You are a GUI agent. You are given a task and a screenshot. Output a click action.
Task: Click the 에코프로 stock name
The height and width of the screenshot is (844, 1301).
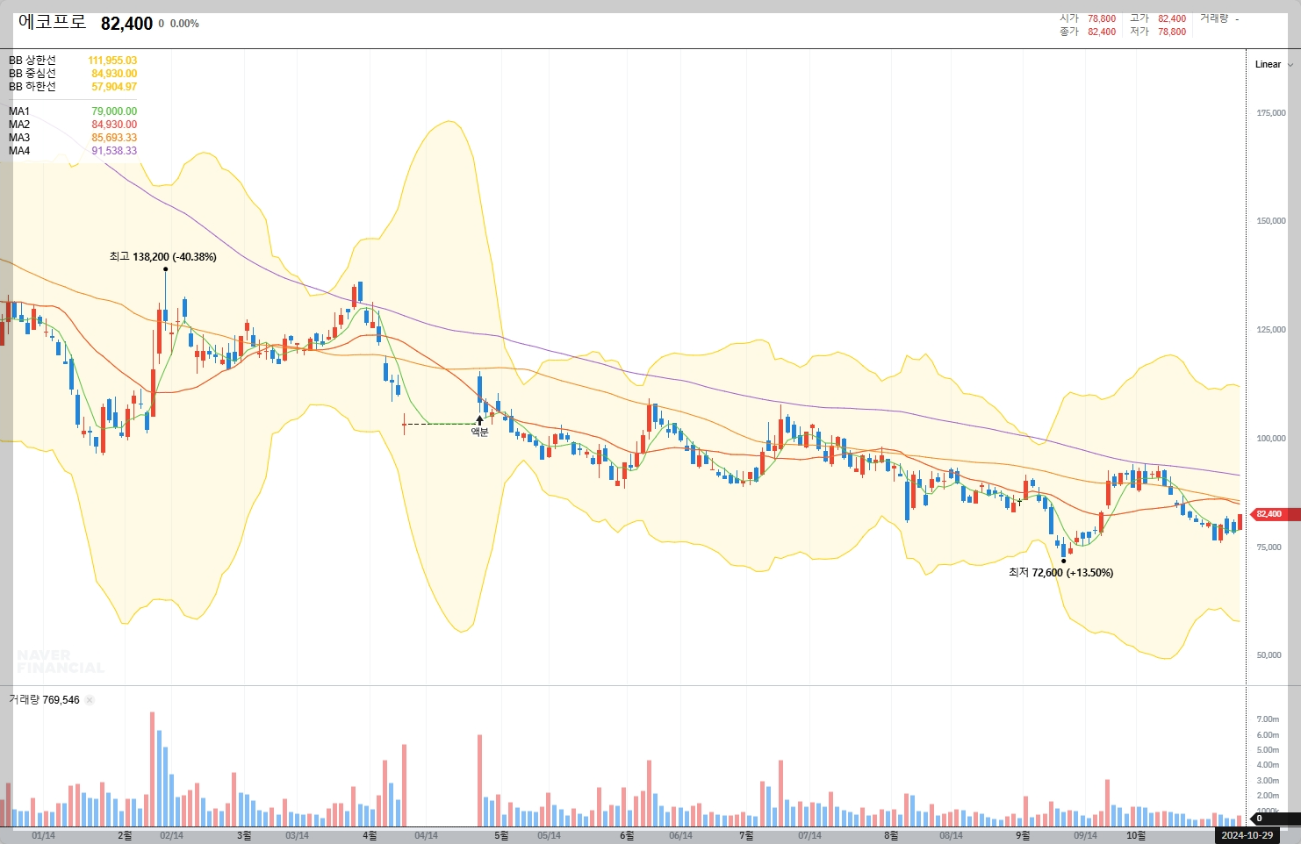(x=52, y=23)
